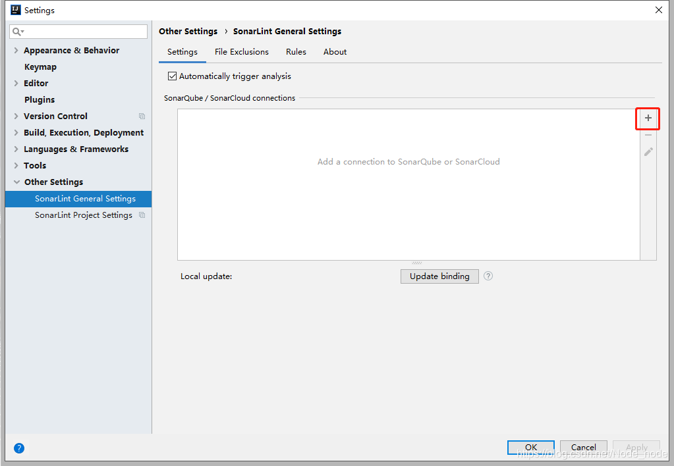Click Apply button
Screen dimensions: 674x466
click(636, 447)
